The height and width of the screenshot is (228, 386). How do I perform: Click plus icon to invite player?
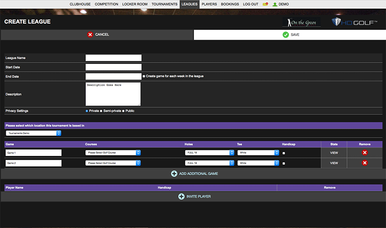point(181,196)
